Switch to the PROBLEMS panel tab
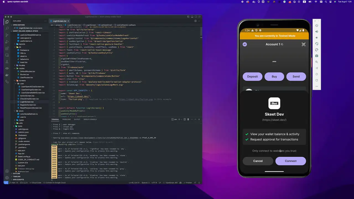354x199 pixels. 66,119
